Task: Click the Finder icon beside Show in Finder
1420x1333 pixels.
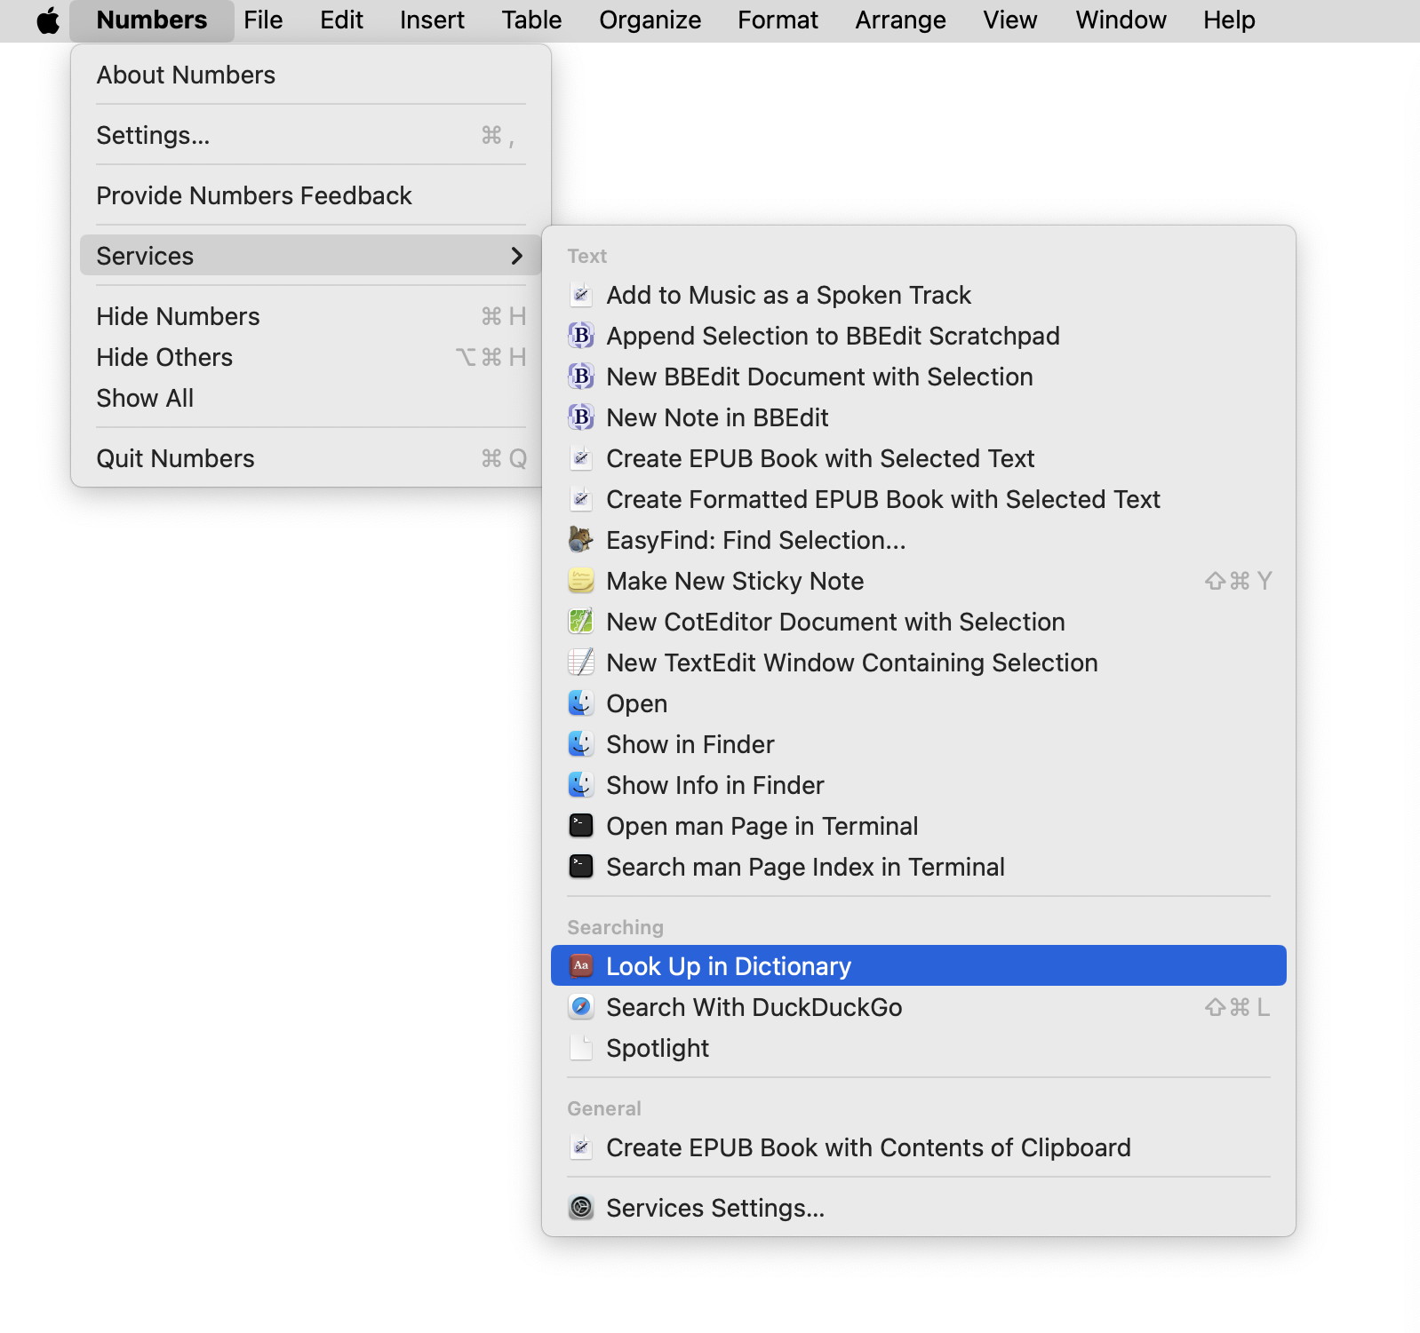Action: click(x=581, y=744)
